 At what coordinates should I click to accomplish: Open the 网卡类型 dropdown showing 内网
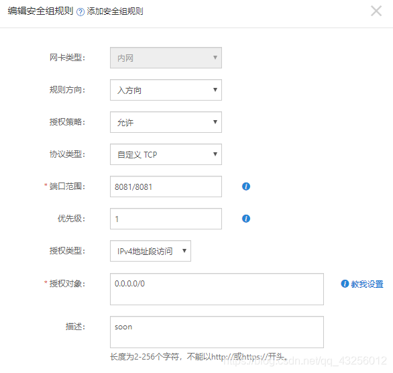[x=166, y=58]
